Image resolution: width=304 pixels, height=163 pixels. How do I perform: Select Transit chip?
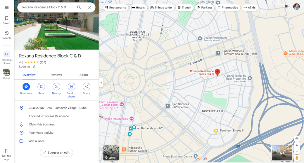(x=184, y=8)
